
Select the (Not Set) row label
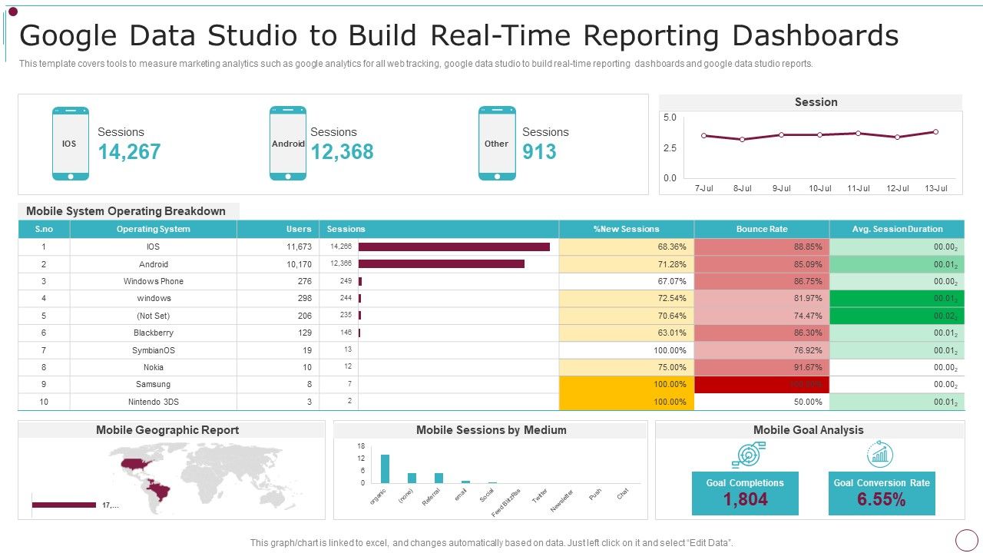[154, 316]
